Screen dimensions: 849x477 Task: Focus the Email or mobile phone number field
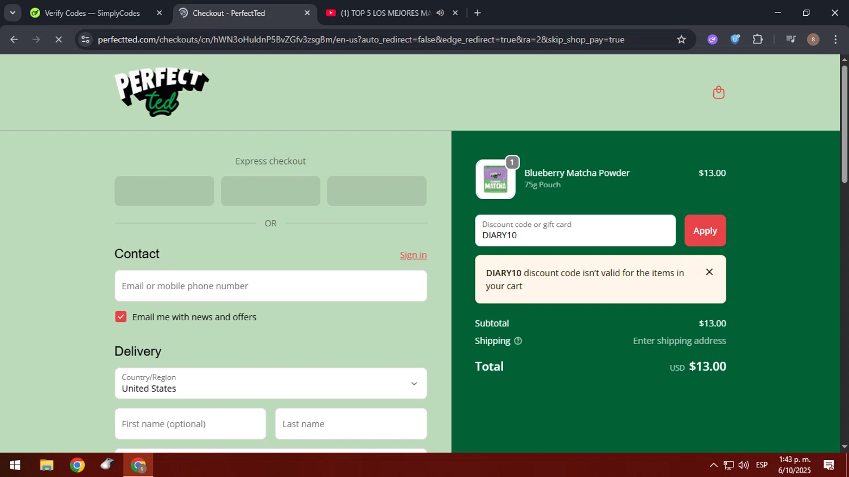(271, 286)
